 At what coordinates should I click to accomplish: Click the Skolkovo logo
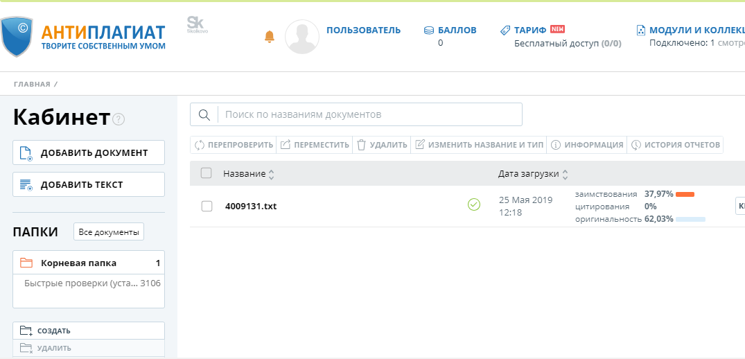[x=197, y=25]
